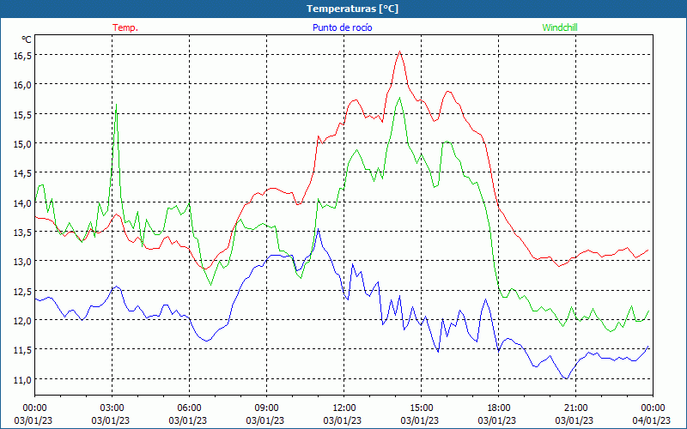This screenshot has width=687, height=429.
Task: Click the green windchill spike near 03:00
Action: 116,106
